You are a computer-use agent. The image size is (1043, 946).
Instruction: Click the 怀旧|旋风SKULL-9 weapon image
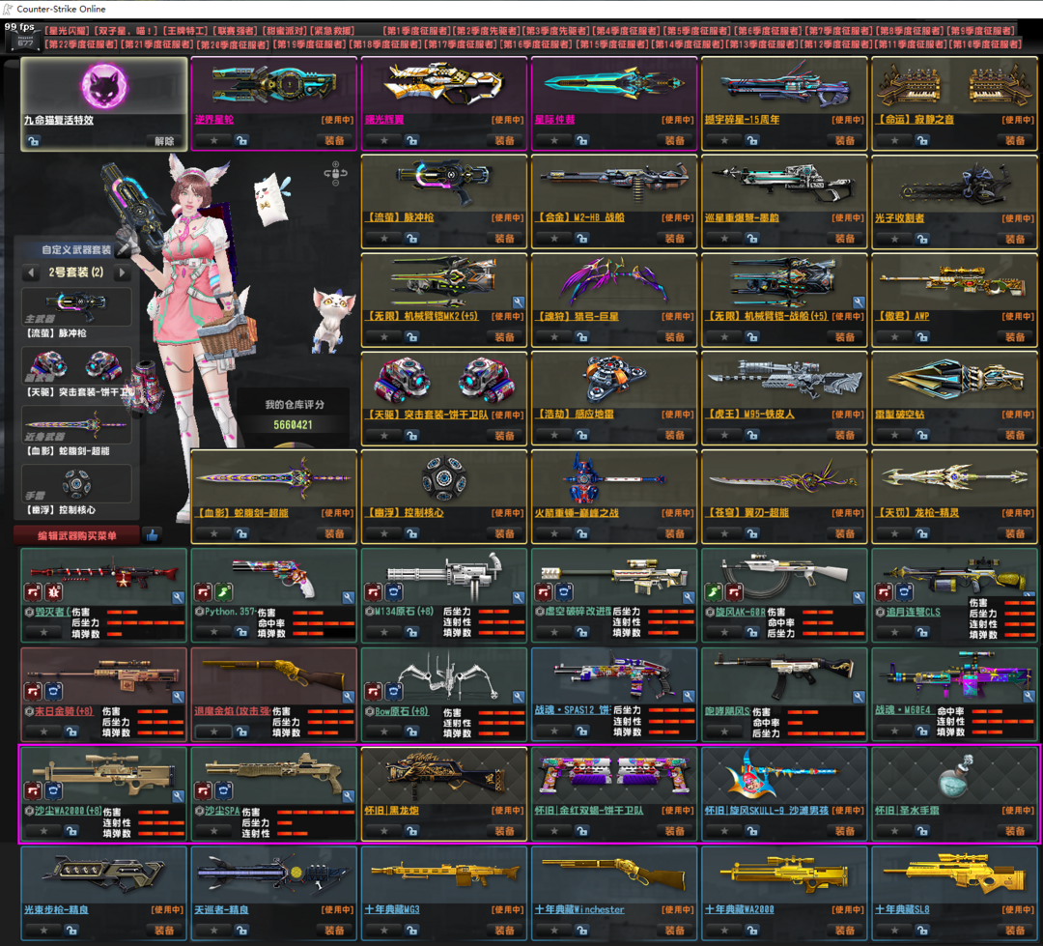coord(784,776)
